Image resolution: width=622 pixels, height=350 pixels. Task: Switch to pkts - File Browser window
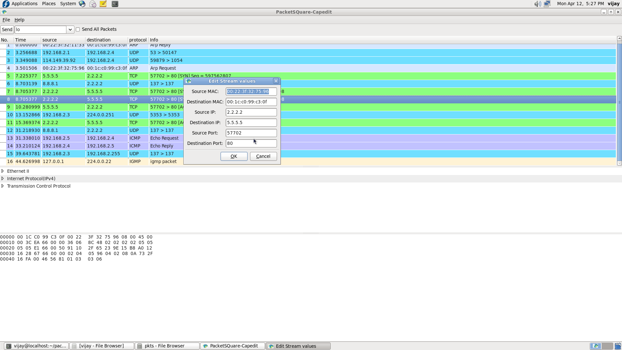tap(167, 346)
